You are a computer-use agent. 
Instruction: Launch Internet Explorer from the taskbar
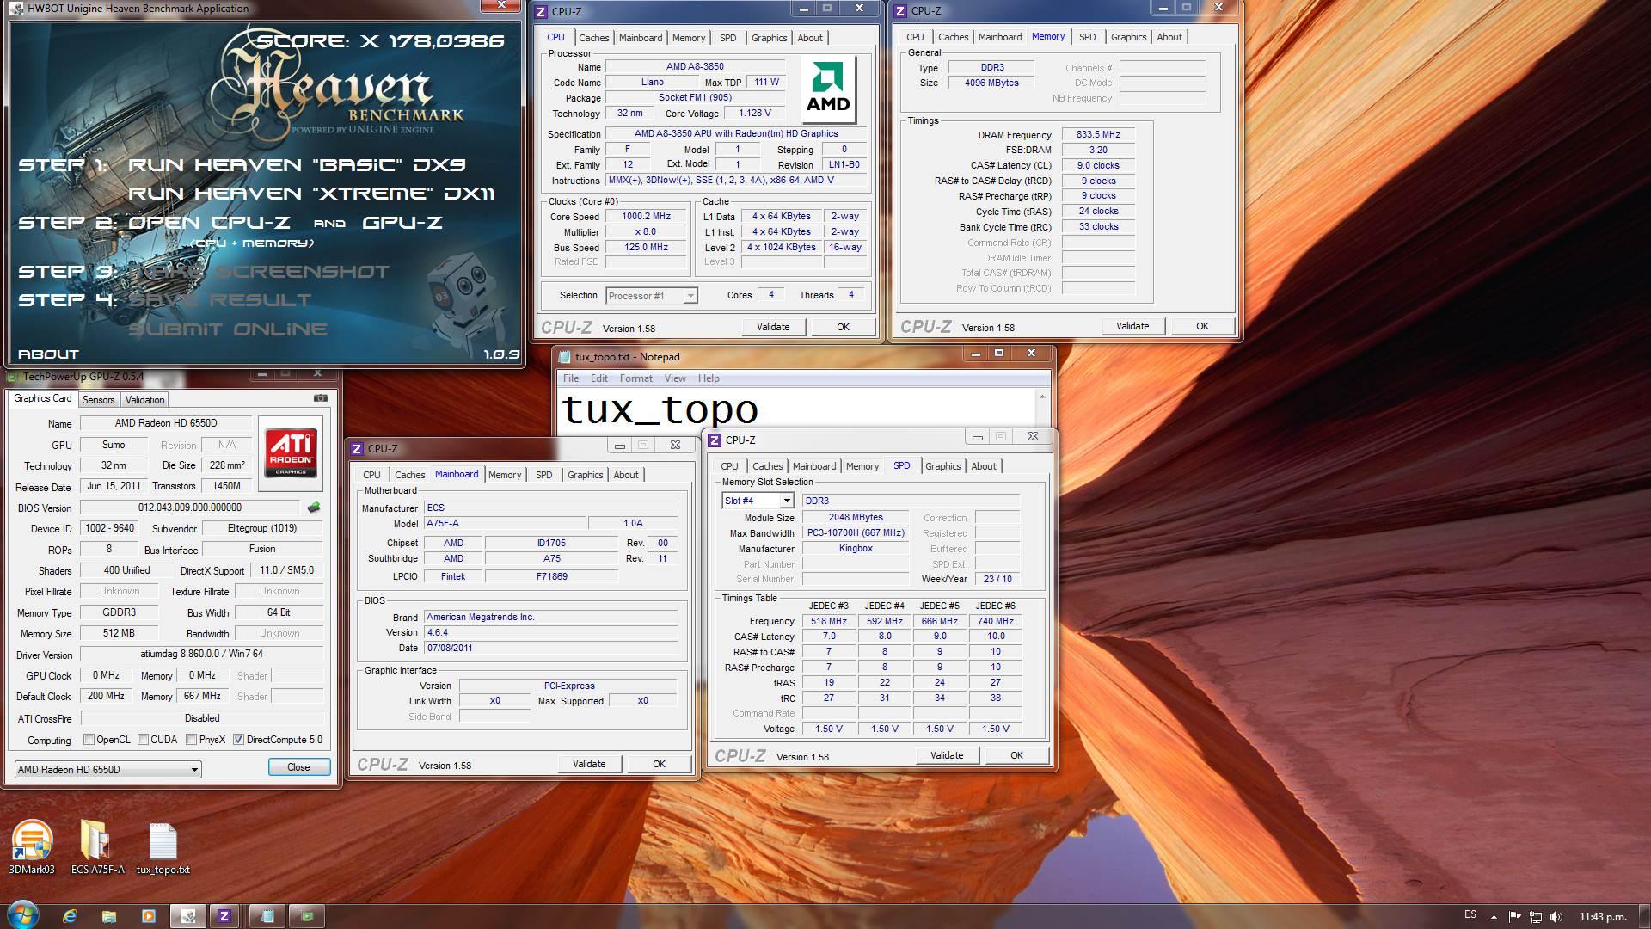pyautogui.click(x=70, y=916)
